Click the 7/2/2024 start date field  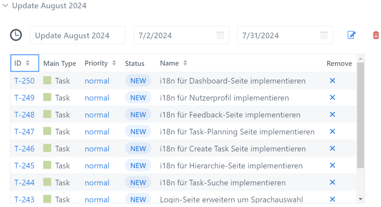182,35
